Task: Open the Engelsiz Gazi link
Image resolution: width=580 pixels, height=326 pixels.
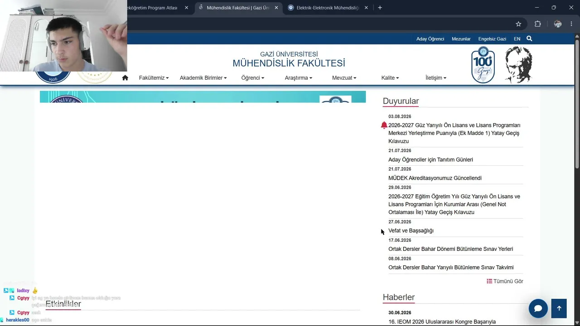Action: (492, 39)
